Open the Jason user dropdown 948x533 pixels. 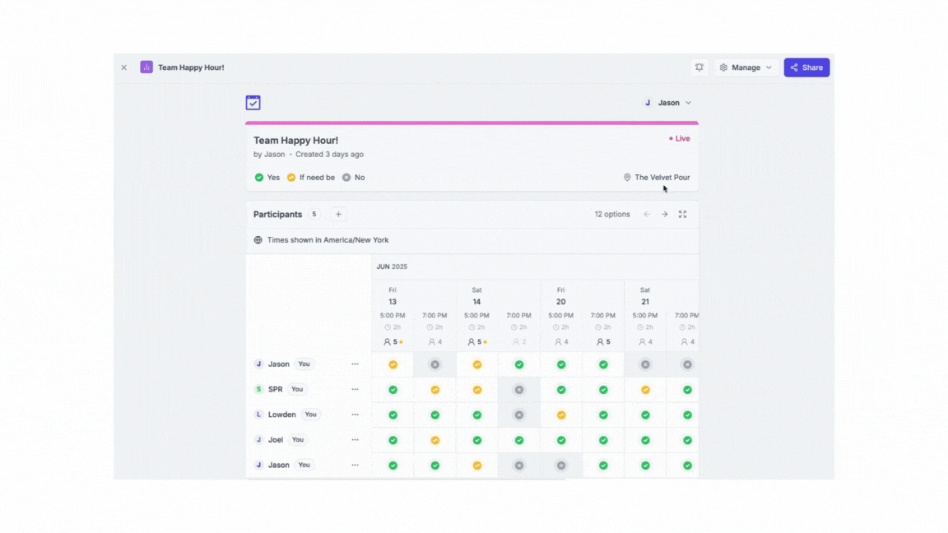click(x=667, y=103)
